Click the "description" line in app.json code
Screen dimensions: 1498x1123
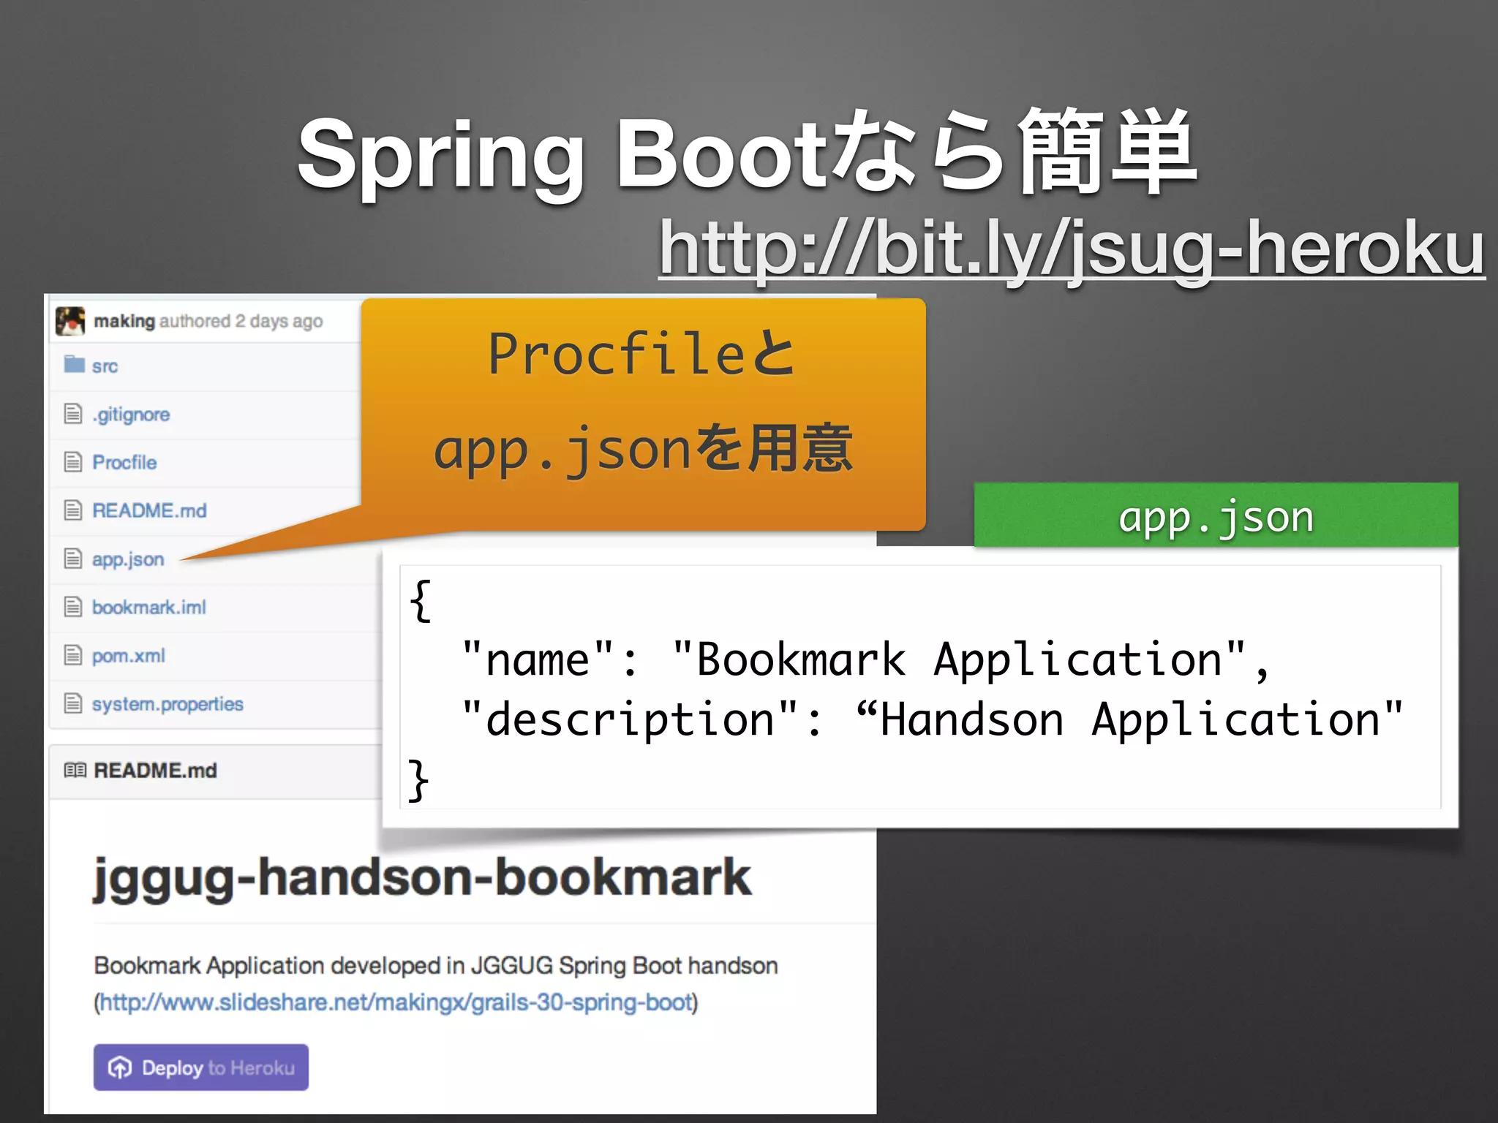pos(933,720)
